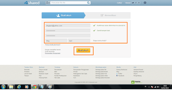The width and height of the screenshot is (172, 97).
Task: Open Penyalur footer link
Action: [x=57, y=74]
